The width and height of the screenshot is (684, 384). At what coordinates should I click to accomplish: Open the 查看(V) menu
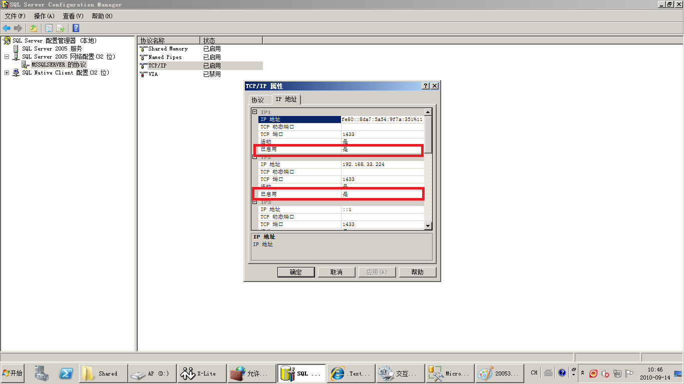point(73,16)
